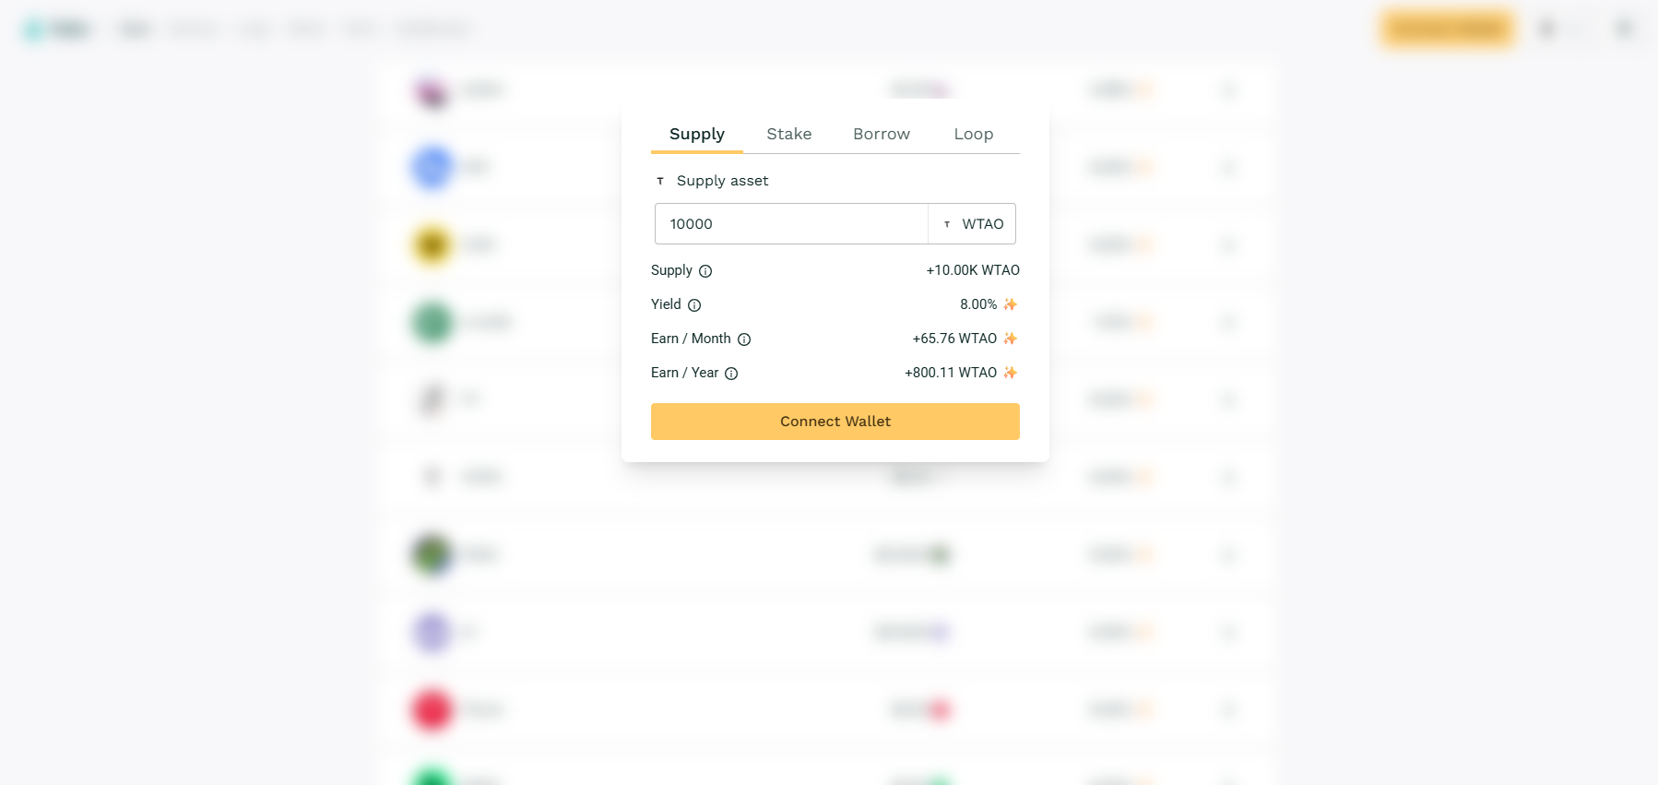Click the 8.00% yield value
1658x785 pixels.
977,304
